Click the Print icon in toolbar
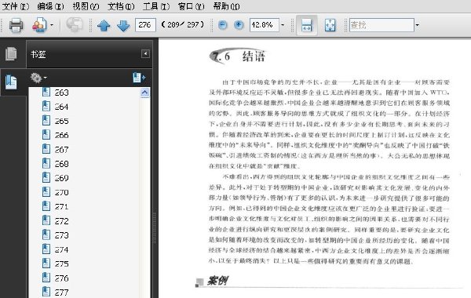 pos(16,25)
